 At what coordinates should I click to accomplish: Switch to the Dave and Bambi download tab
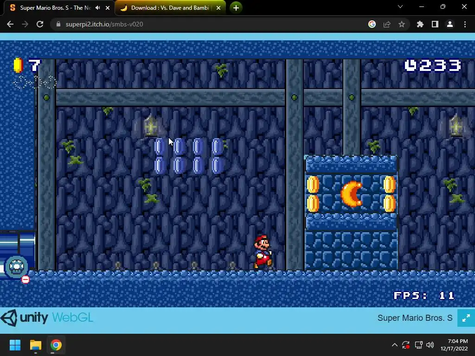170,8
